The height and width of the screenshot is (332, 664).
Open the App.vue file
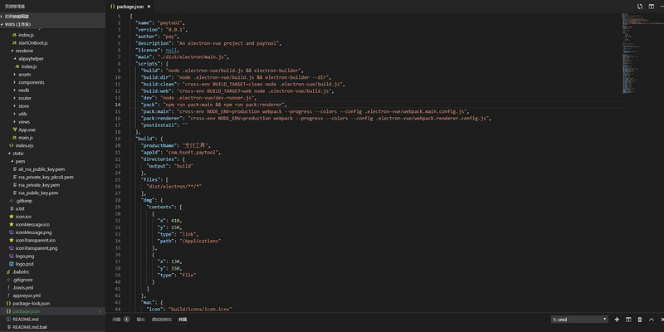pos(27,129)
